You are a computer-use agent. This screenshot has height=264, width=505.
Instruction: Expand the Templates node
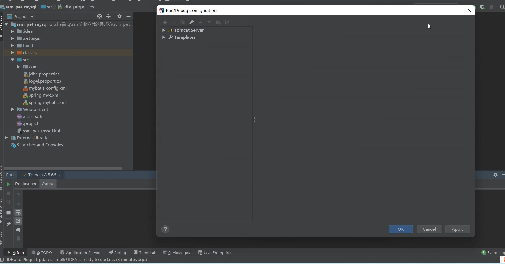(x=164, y=37)
